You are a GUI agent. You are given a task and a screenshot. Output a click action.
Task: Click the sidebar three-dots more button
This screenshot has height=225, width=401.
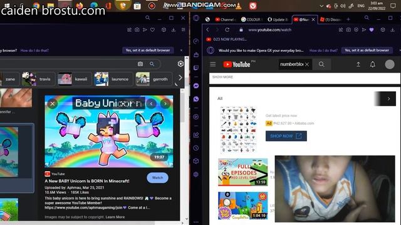196,222
